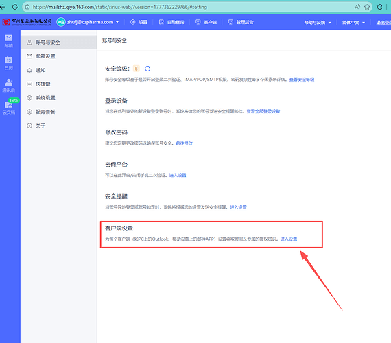Viewport: 391px width, 343px height.
Task: Click the 密保平台 heading
Action: (116, 165)
